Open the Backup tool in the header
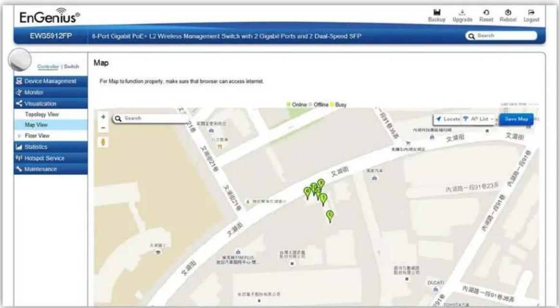Screen dimensions: 559x308 [437, 16]
